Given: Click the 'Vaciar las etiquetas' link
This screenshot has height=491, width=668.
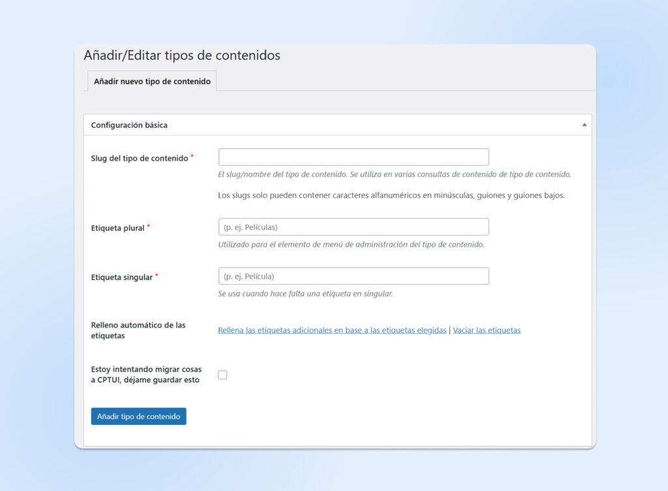Looking at the screenshot, I should (x=487, y=330).
